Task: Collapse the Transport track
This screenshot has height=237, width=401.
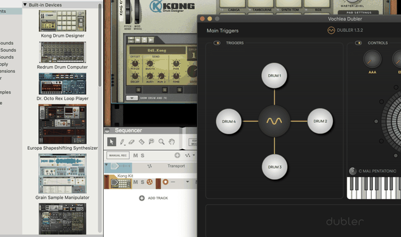Action: click(106, 165)
